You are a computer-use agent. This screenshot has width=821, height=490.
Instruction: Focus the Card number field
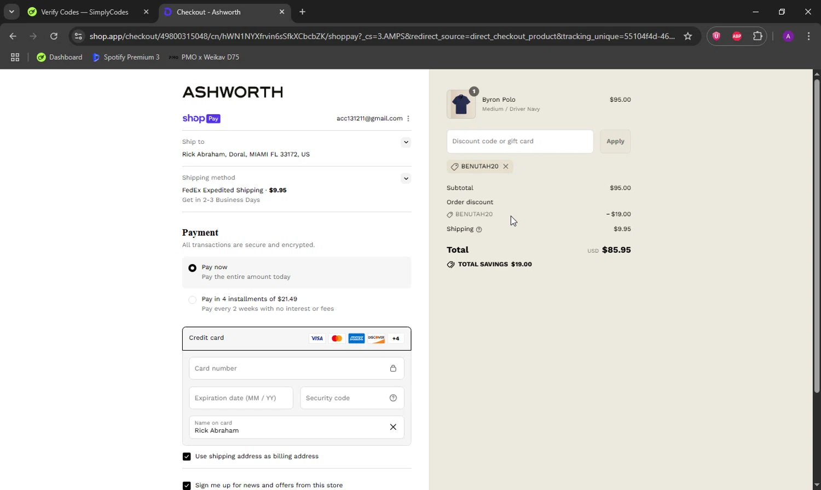click(x=297, y=369)
